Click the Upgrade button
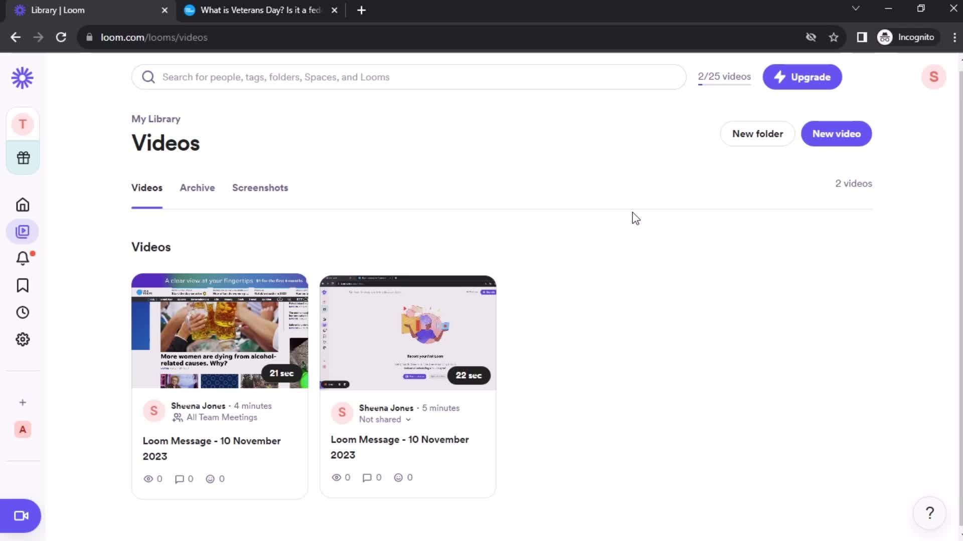The width and height of the screenshot is (963, 541). pyautogui.click(x=802, y=77)
